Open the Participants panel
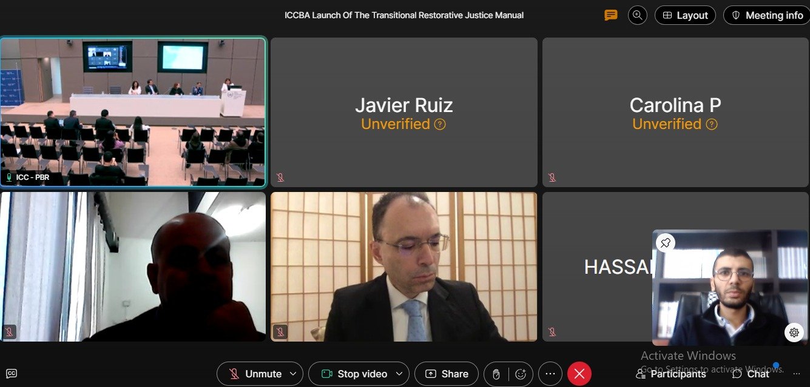This screenshot has width=810, height=387. (x=670, y=374)
